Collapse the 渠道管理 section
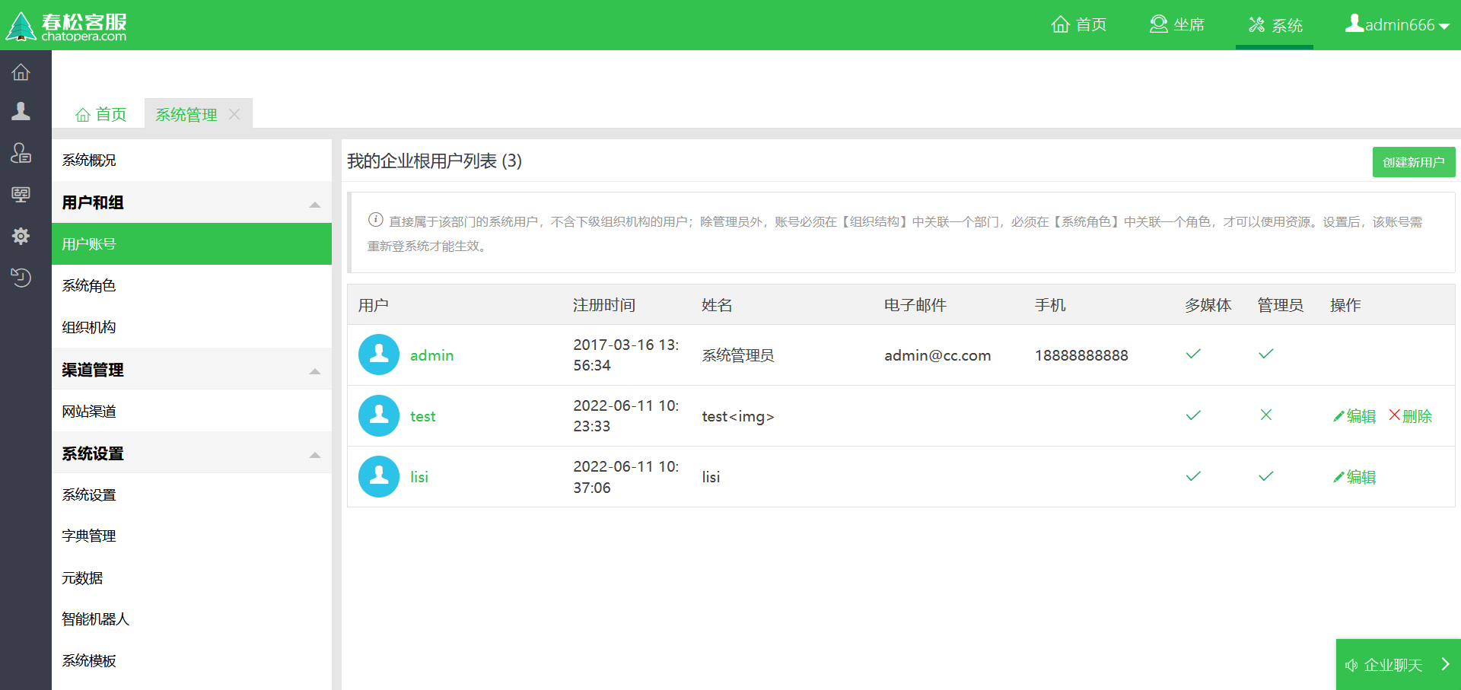 click(314, 371)
